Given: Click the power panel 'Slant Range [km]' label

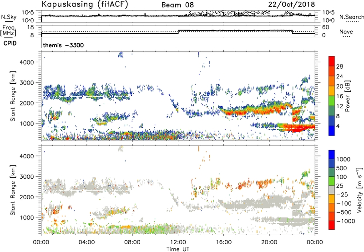Looking at the screenshot, I should point(13,96).
